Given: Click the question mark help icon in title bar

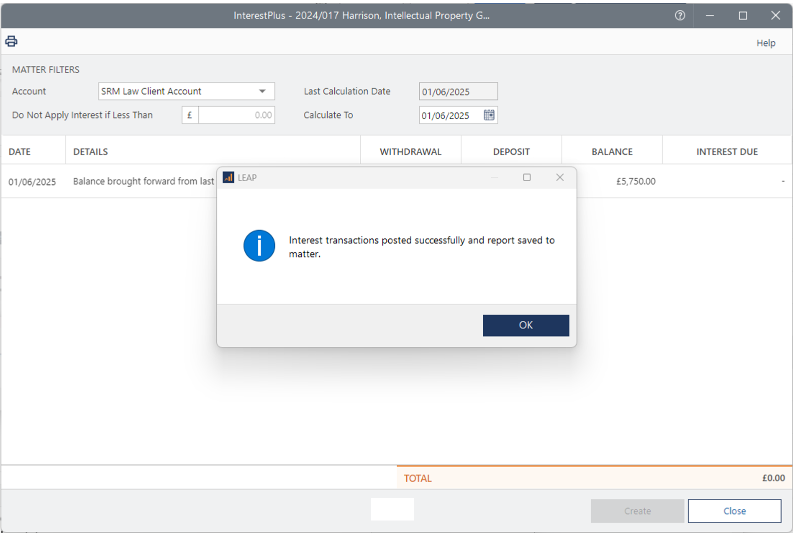Looking at the screenshot, I should (680, 15).
